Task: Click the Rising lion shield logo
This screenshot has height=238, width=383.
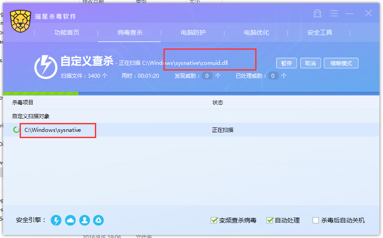Action: tap(20, 21)
